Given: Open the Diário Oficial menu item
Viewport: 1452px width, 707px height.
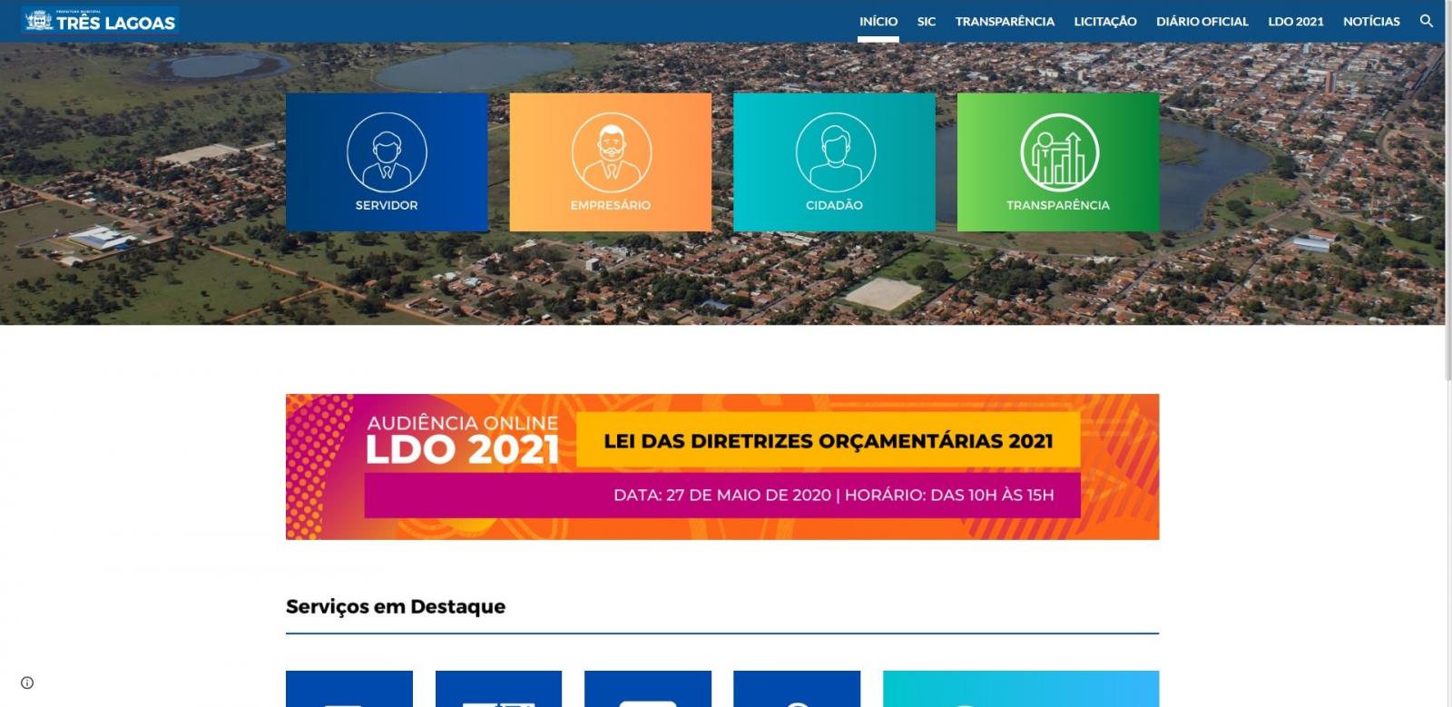Looking at the screenshot, I should pos(1202,21).
